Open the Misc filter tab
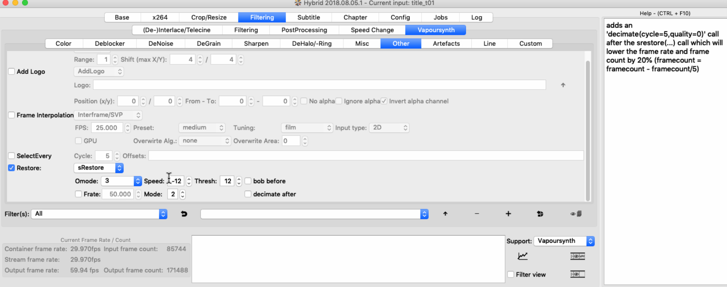Screen dimensions: 727x287 click(x=362, y=44)
